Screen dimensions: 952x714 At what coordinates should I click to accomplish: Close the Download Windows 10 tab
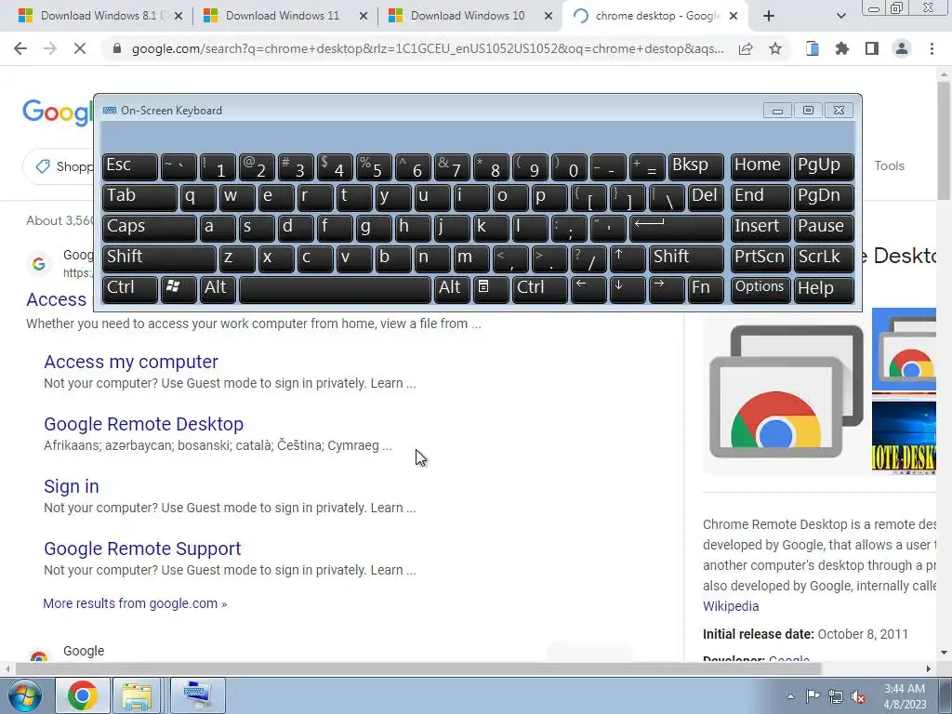click(x=549, y=17)
